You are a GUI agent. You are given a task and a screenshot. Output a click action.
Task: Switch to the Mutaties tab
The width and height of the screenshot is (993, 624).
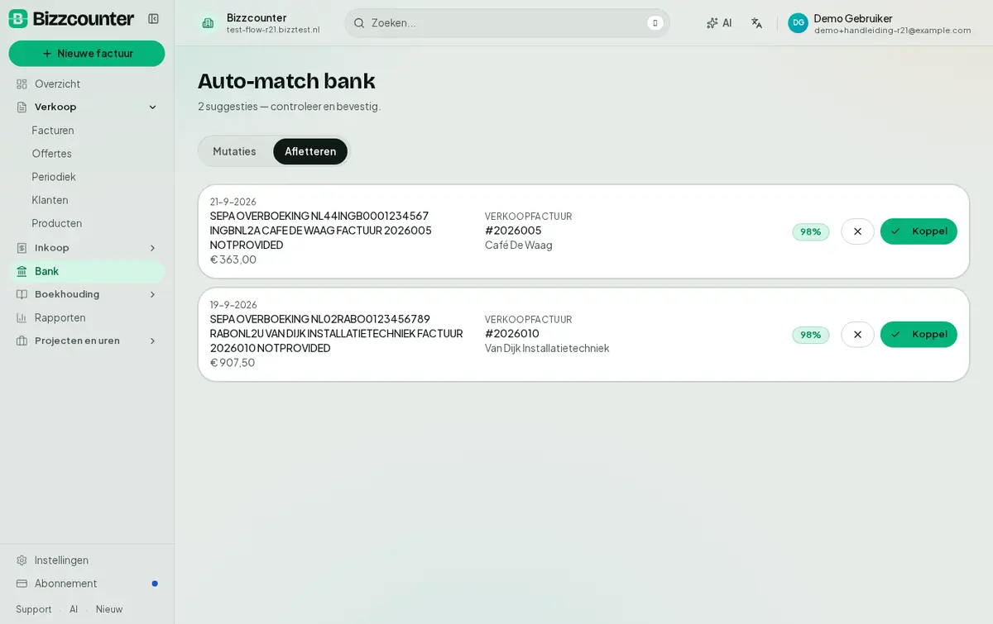click(234, 151)
